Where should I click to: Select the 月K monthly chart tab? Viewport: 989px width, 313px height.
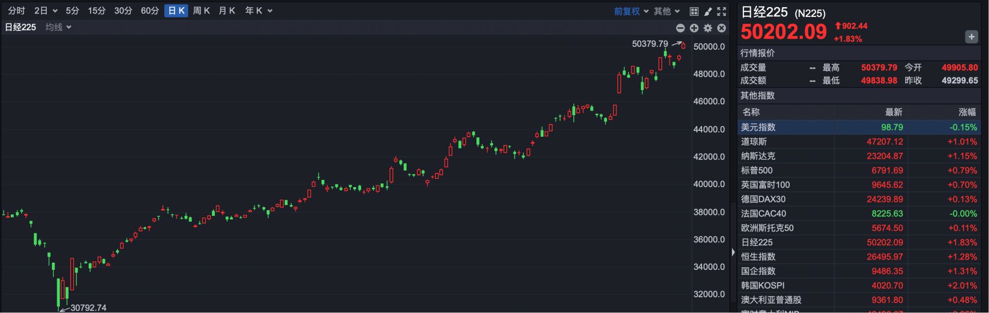coord(227,11)
